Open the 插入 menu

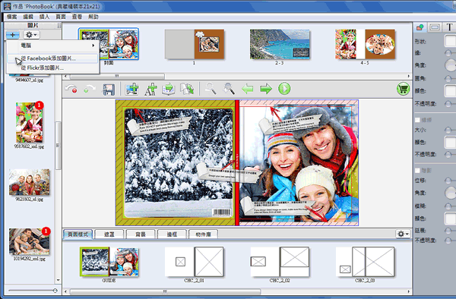(x=45, y=17)
